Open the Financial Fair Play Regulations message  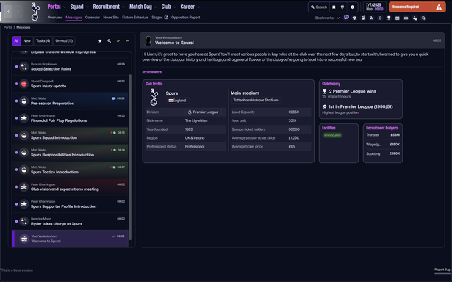pyautogui.click(x=70, y=118)
